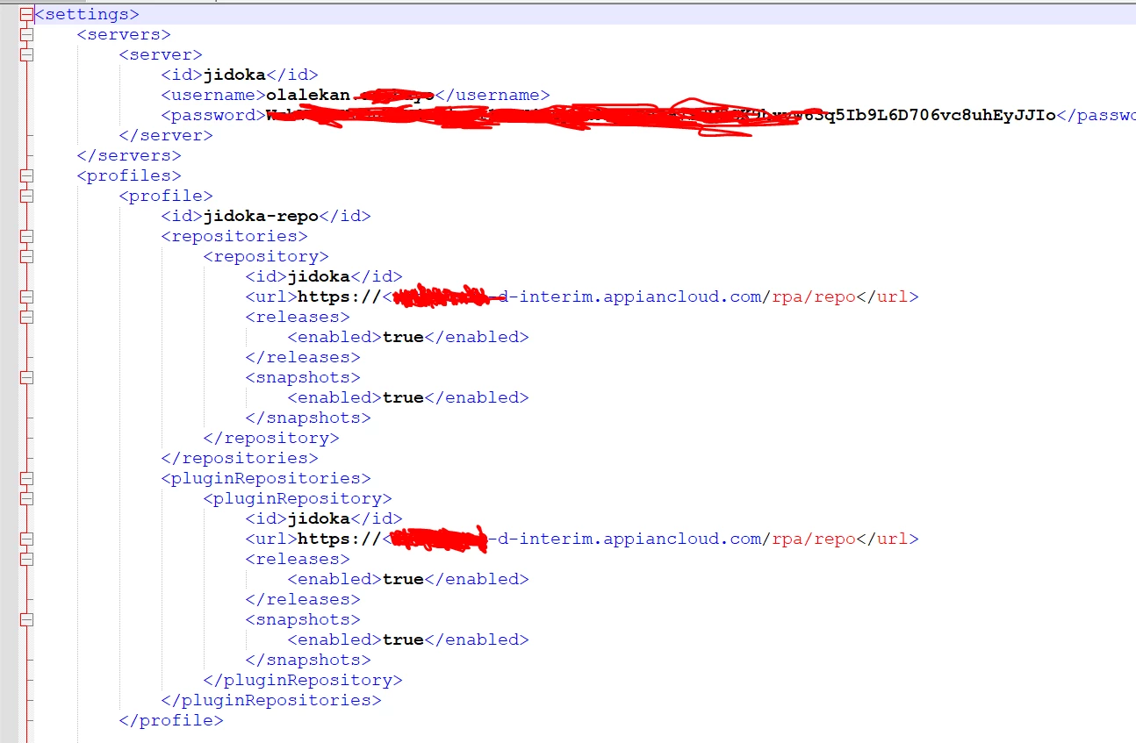This screenshot has height=743, width=1136.
Task: Click the opening <profiles> tag
Action: tap(129, 175)
